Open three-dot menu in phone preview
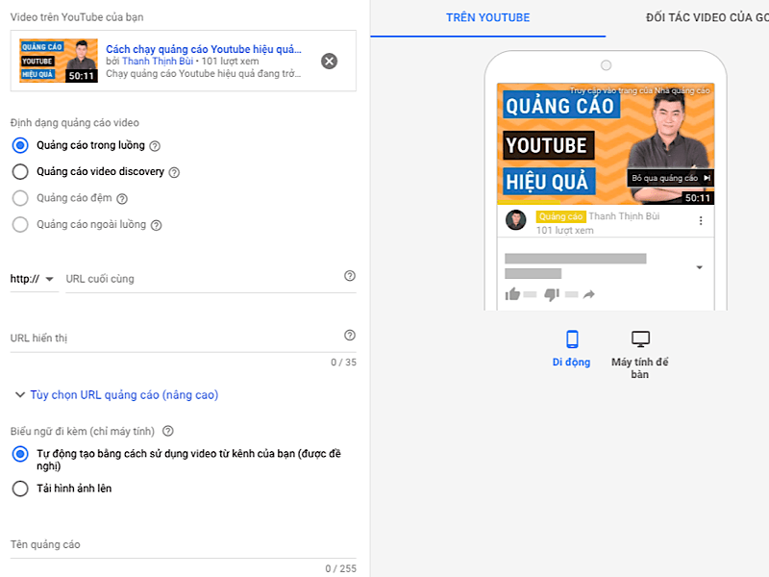 pyautogui.click(x=701, y=221)
